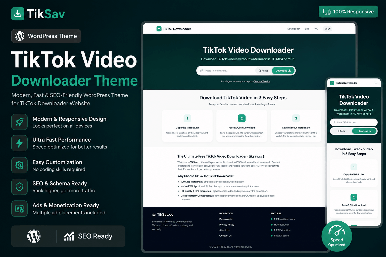Click the TikSav download logo icon
Viewport: 386px width, 257px height.
pos(18,14)
